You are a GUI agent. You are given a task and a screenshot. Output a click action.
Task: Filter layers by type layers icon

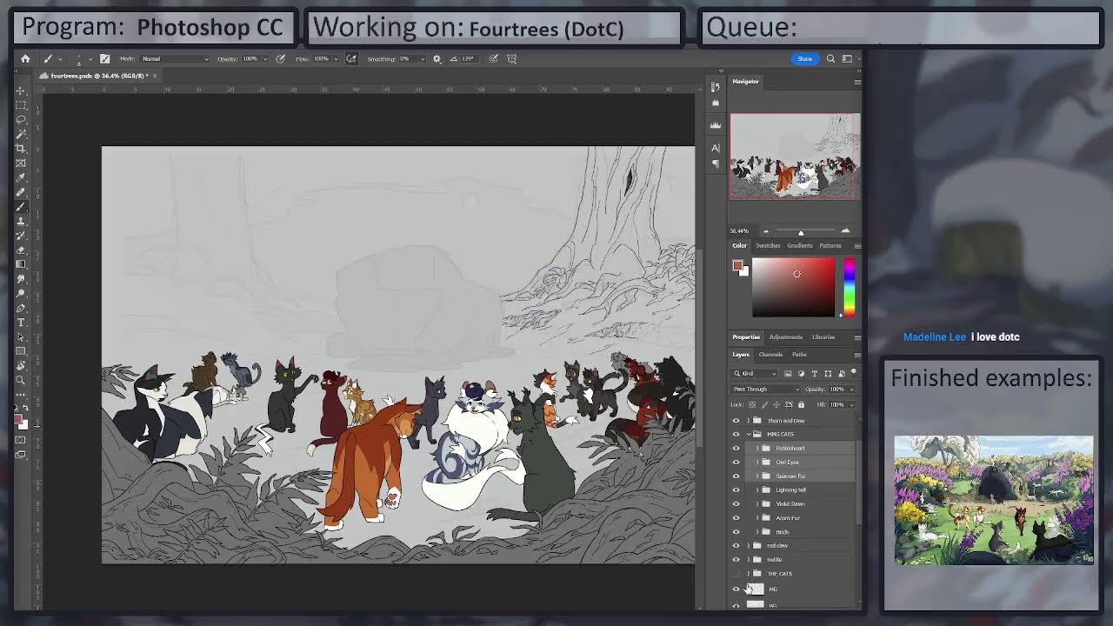click(x=815, y=374)
